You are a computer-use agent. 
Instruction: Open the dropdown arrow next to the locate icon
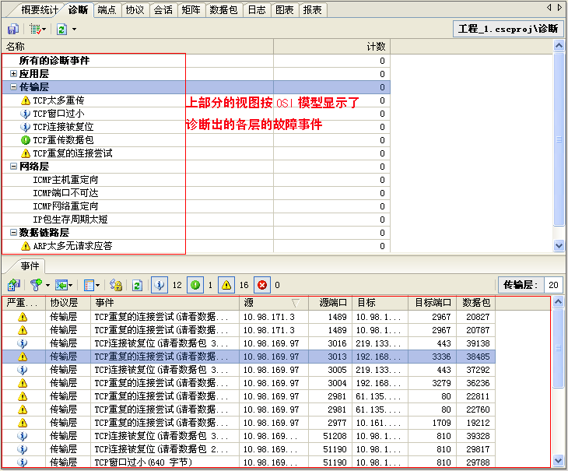(70, 286)
